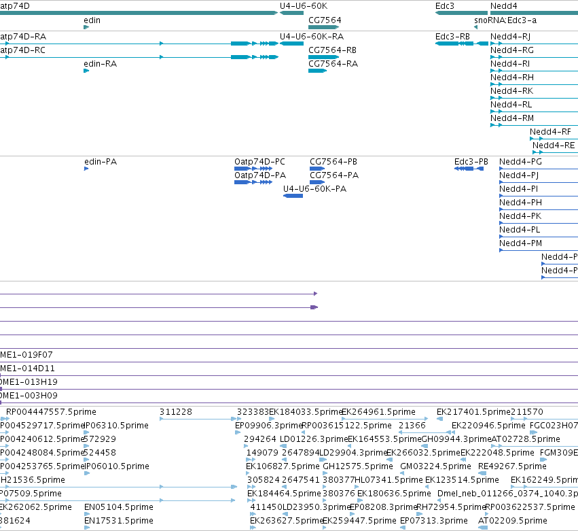The image size is (578, 531).
Task: Click the Nedd4-PM protein label
Action: pyautogui.click(x=520, y=243)
